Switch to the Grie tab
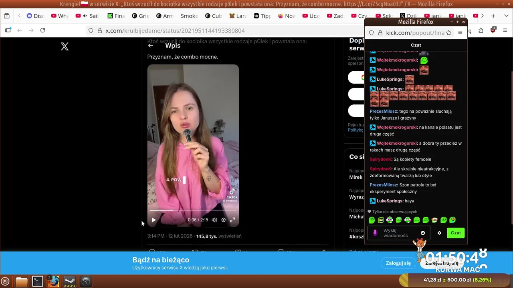Viewport: 513px width, 288px height. 141,16
